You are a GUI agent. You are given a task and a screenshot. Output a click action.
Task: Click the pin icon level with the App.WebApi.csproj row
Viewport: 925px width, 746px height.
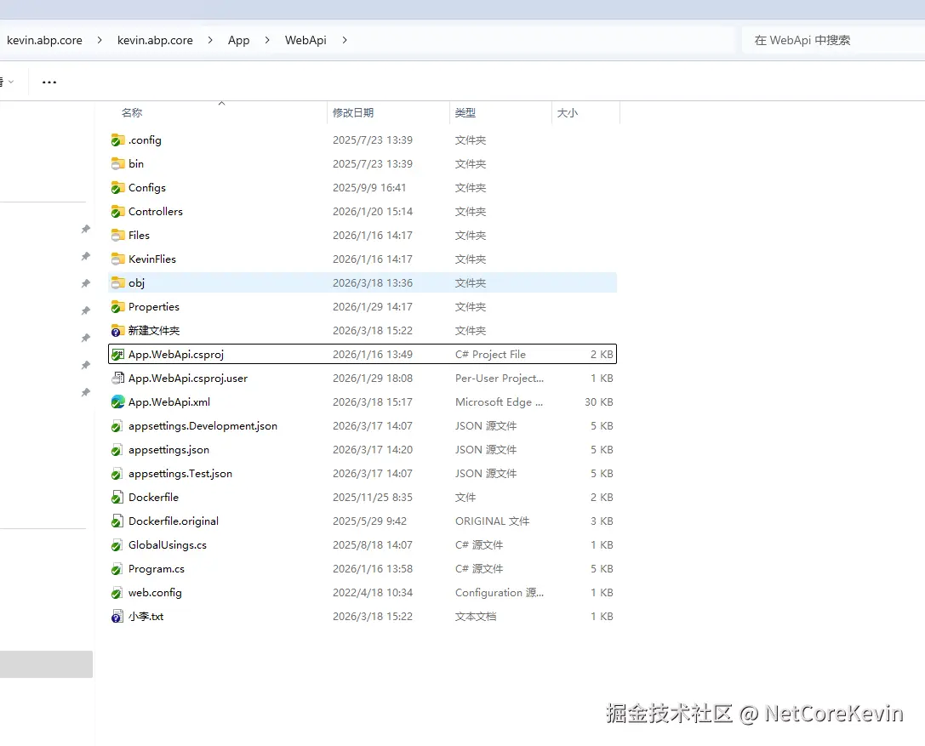[86, 365]
